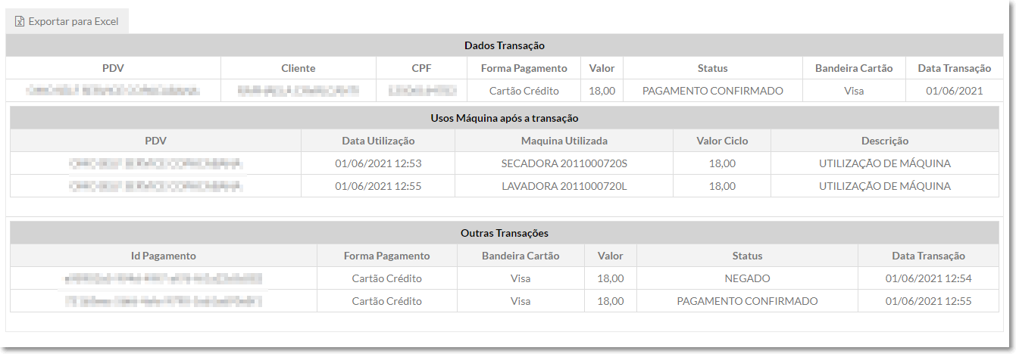The height and width of the screenshot is (354, 1016).
Task: Select the 01/06/2021 12:54 transaction date cell
Action: 929,278
